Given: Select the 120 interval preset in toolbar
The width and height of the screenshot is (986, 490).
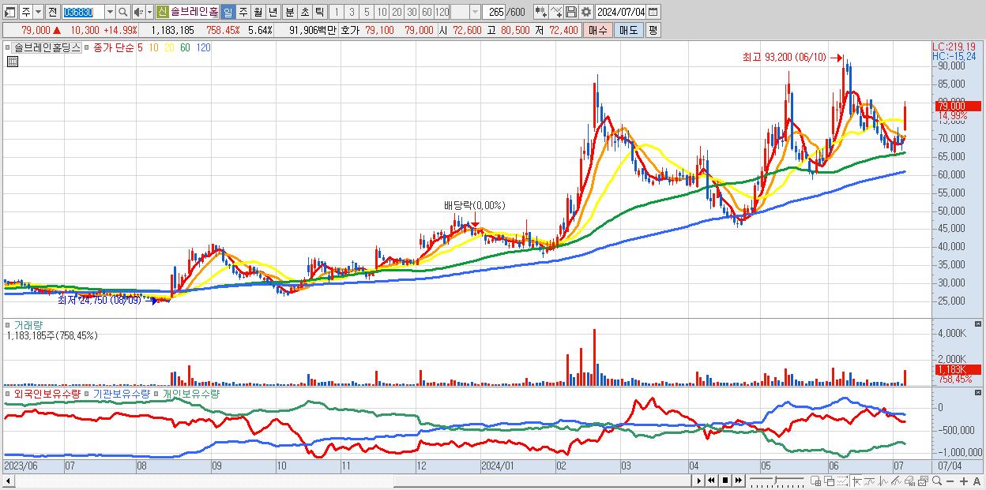Looking at the screenshot, I should point(442,12).
